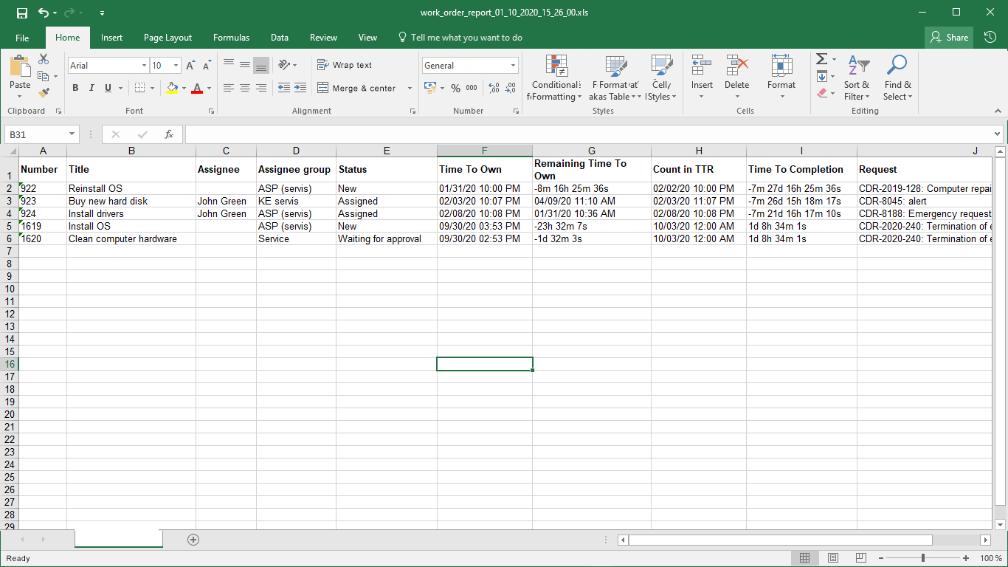Increase font size with large A icon
Image resolution: width=1008 pixels, height=567 pixels.
pos(190,66)
